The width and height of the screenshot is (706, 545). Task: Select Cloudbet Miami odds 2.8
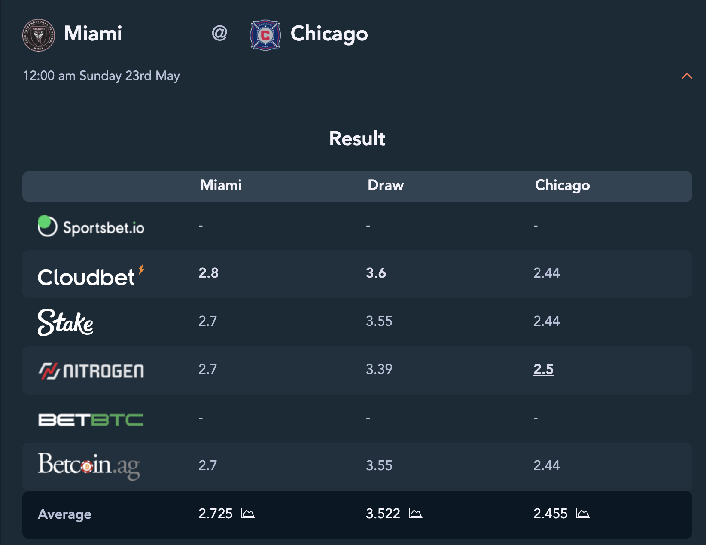(208, 273)
